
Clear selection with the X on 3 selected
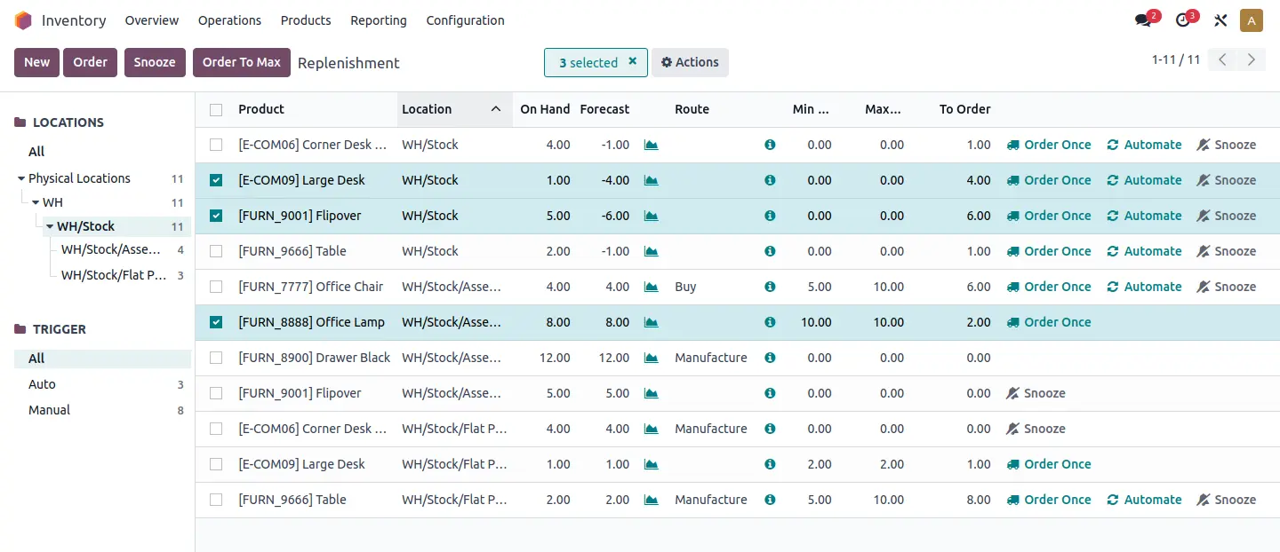633,62
